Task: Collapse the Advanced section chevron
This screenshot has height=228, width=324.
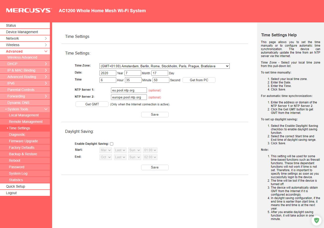Action: pos(46,51)
